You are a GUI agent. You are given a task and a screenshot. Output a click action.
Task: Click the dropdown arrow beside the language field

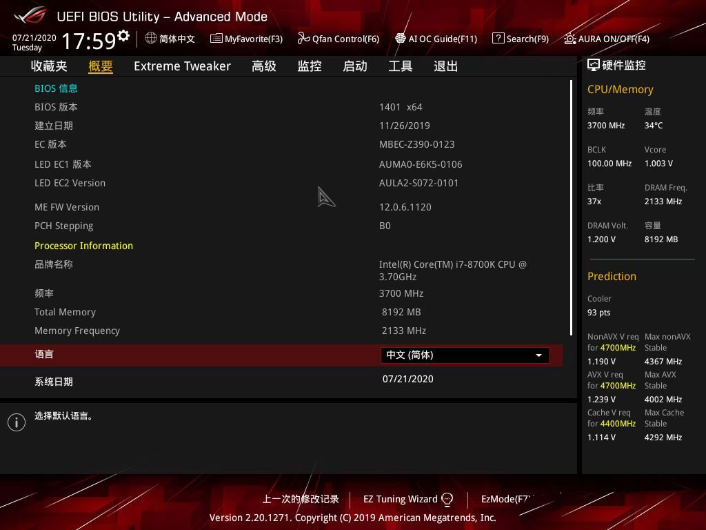[538, 355]
